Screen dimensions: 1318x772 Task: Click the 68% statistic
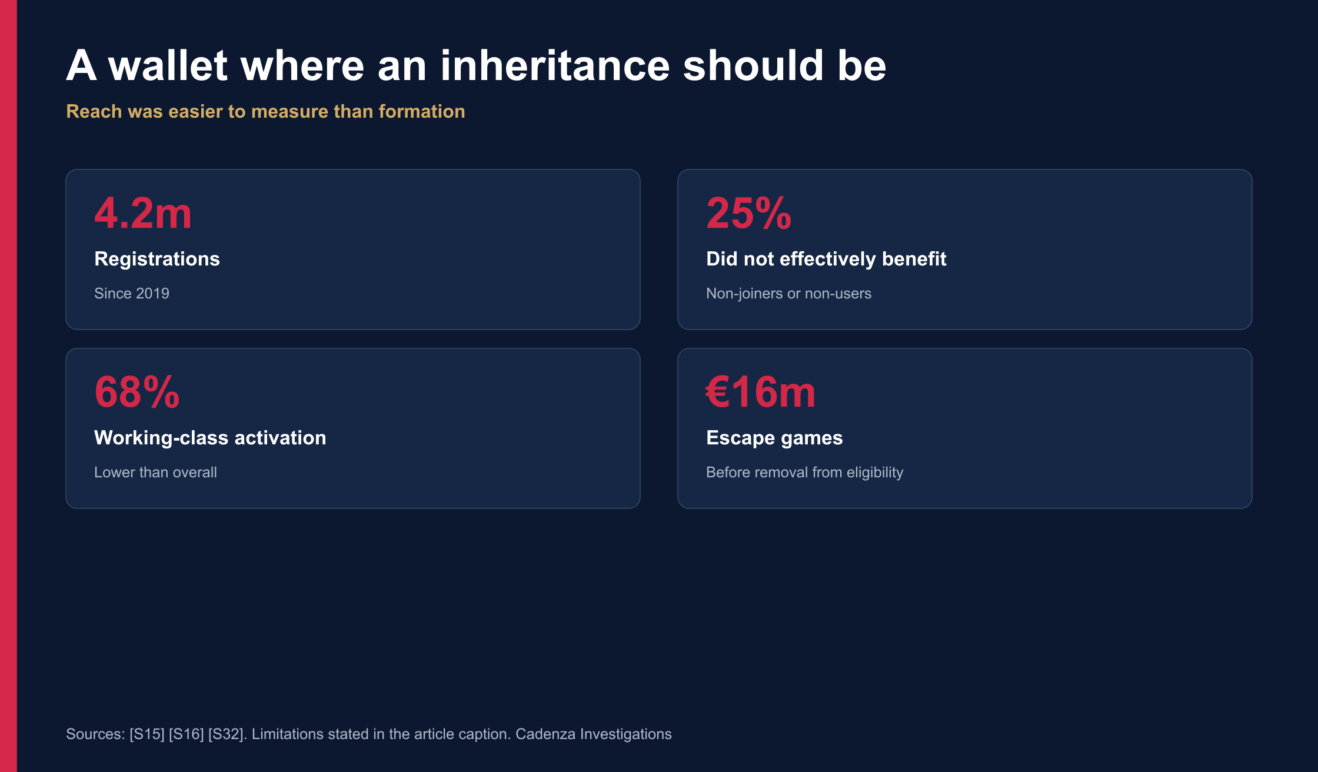click(137, 392)
